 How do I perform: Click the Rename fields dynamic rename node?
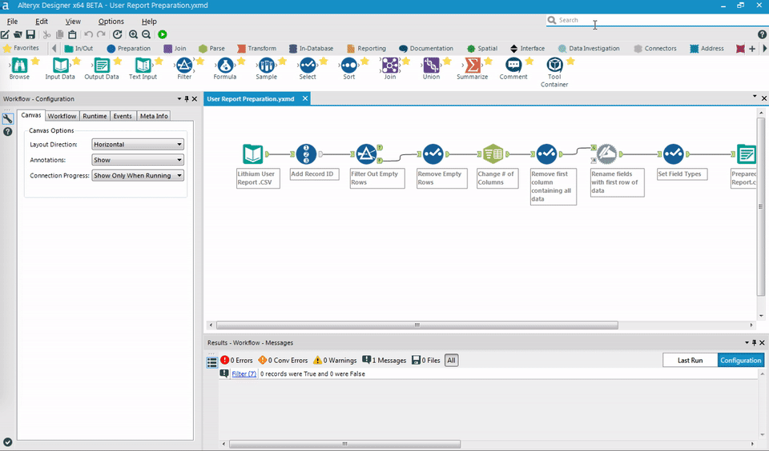606,154
